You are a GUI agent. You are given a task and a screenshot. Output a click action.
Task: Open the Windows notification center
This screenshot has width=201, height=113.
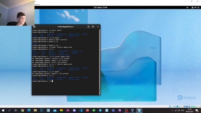point(197,110)
